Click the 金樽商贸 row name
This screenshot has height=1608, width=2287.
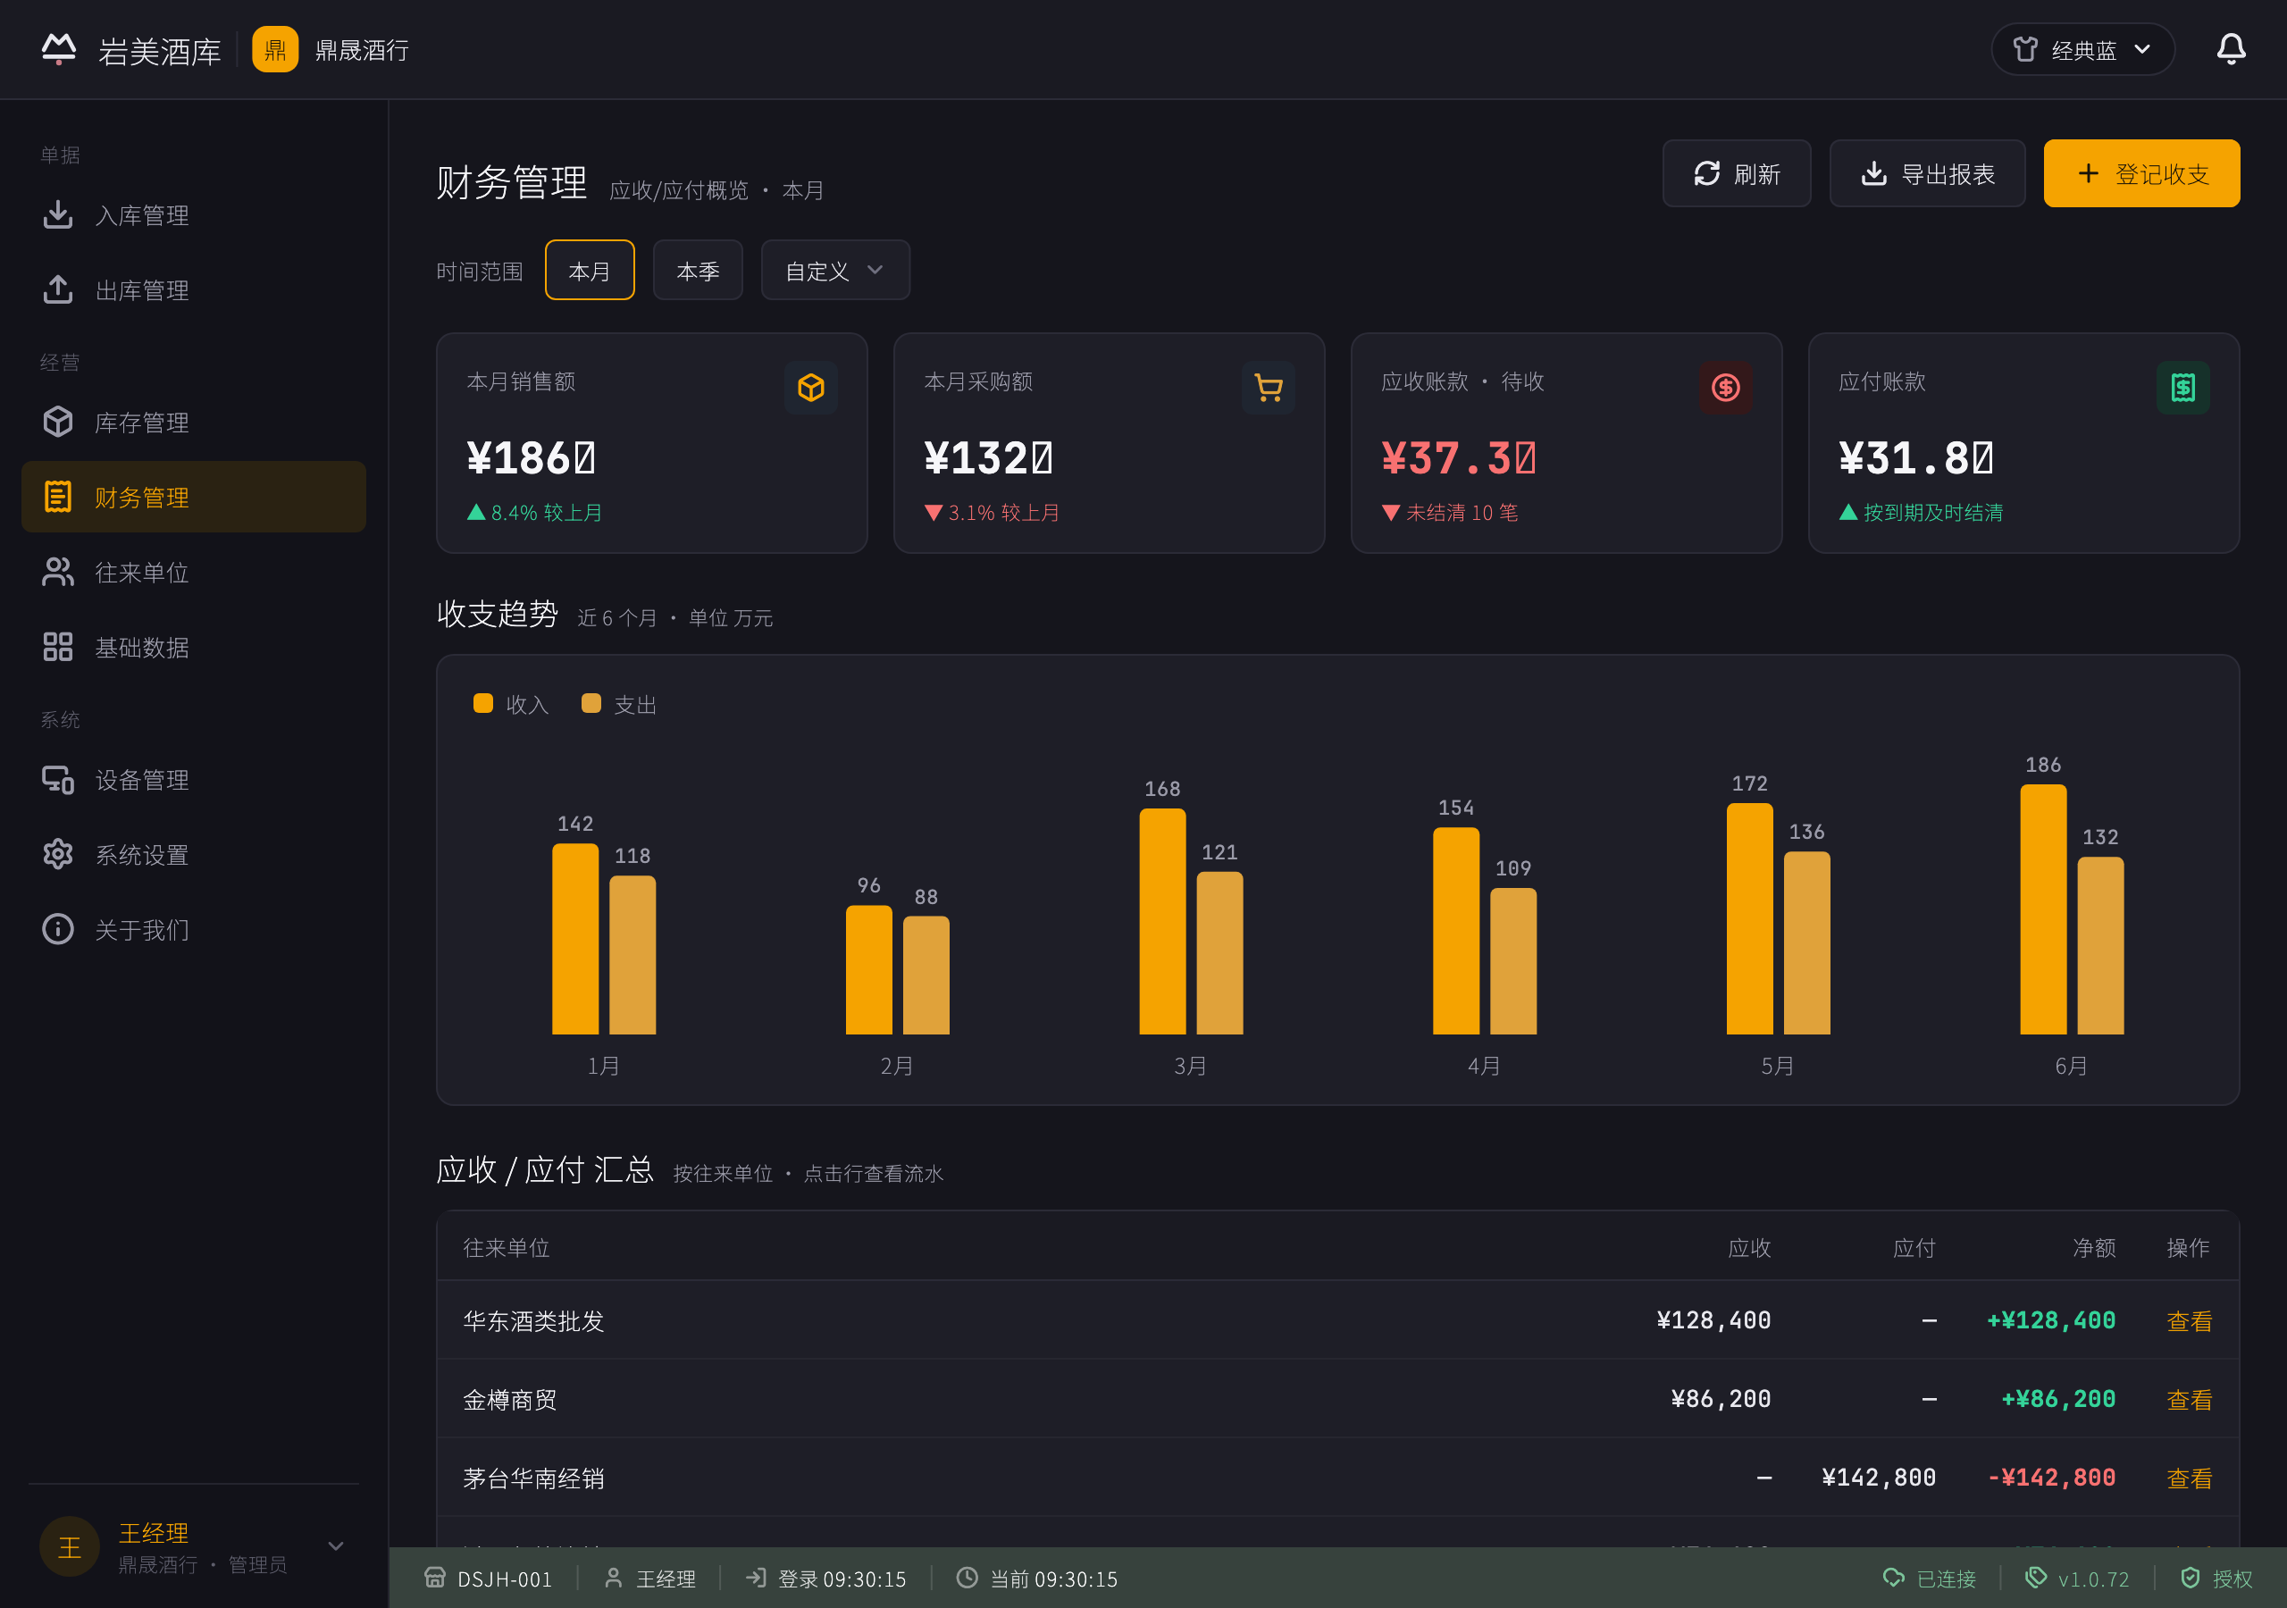[x=509, y=1399]
